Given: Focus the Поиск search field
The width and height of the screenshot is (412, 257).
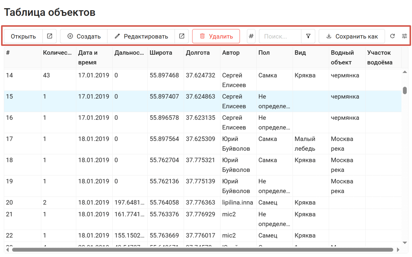Looking at the screenshot, I should click(x=280, y=36).
